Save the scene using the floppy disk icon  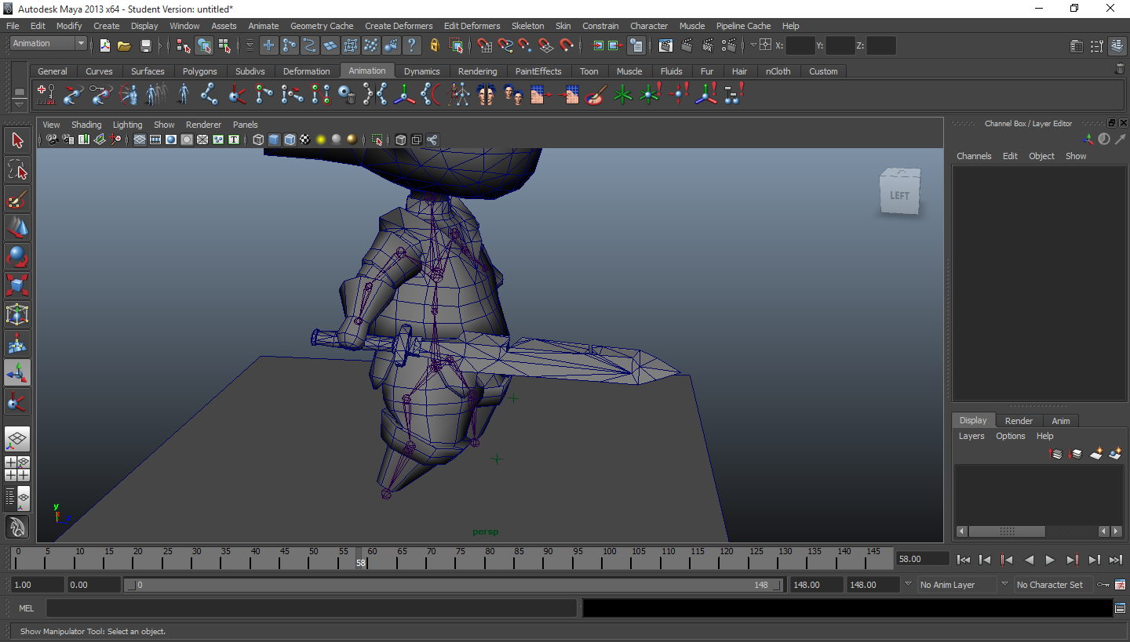pyautogui.click(x=146, y=45)
